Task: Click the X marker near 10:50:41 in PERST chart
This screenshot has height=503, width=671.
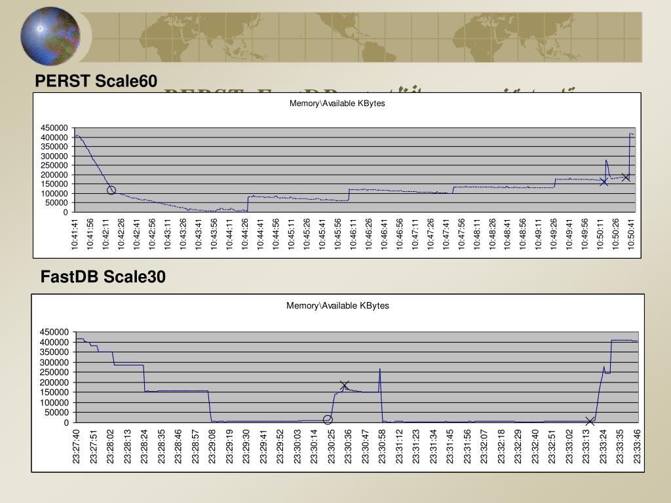Action: coord(626,177)
